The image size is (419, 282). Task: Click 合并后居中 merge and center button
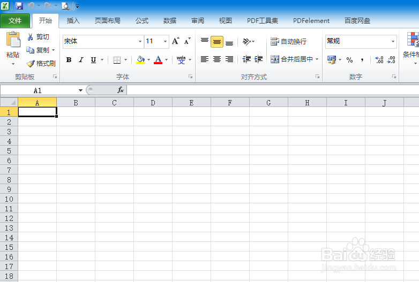[x=291, y=59]
